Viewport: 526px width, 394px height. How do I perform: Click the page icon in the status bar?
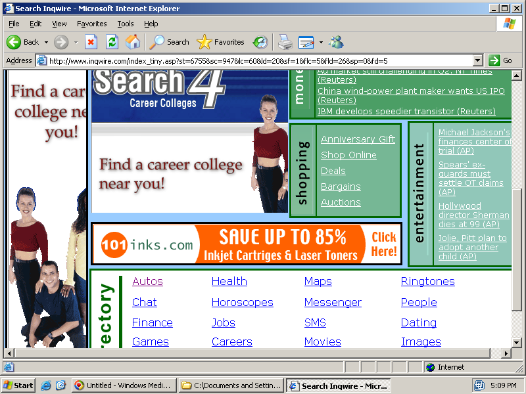9,367
